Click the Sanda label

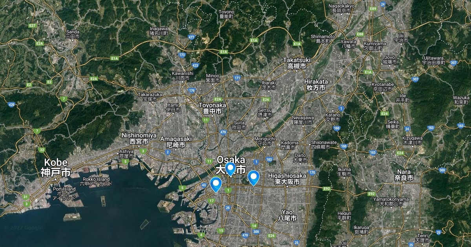coord(73,34)
